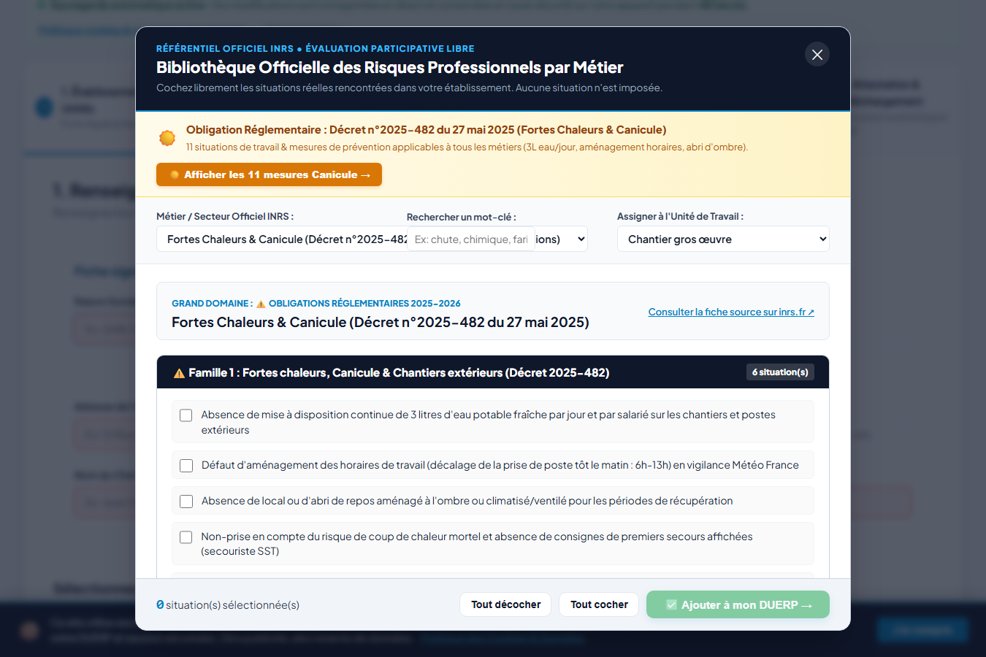Click Tout décocher button
The image size is (986, 657).
[x=505, y=604]
